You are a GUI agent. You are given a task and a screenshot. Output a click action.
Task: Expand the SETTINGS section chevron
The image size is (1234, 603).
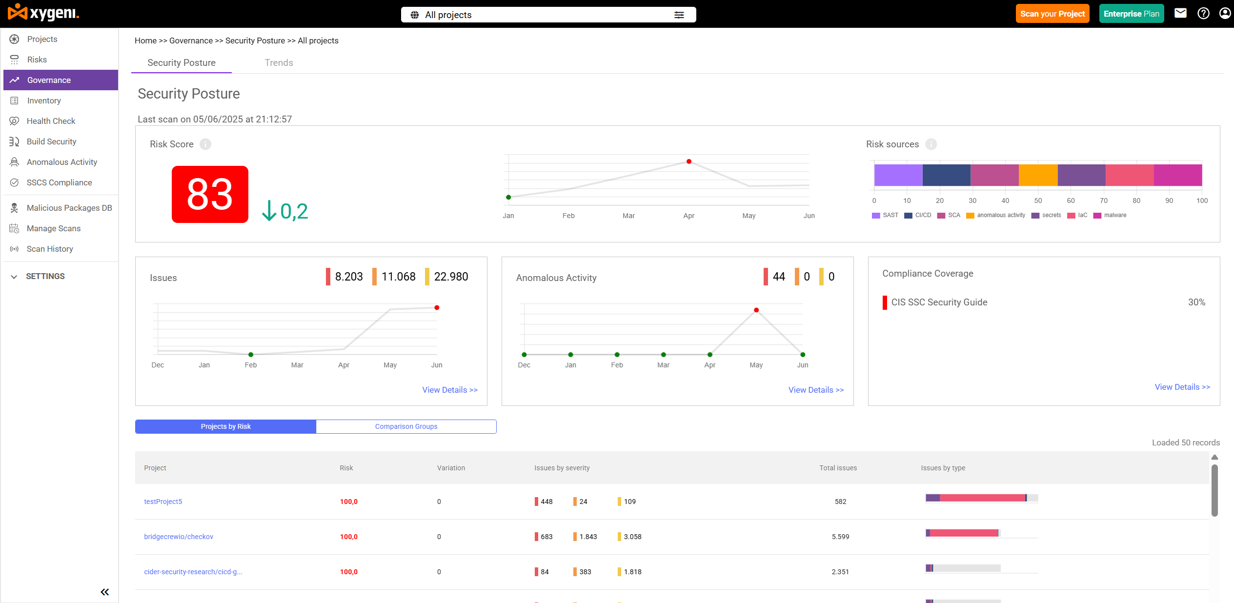(14, 277)
